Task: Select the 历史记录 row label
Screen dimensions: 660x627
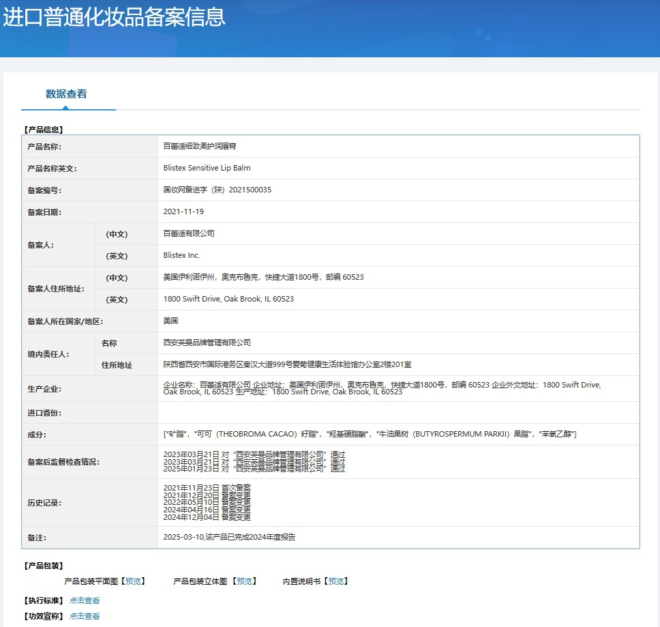Action: tap(44, 503)
